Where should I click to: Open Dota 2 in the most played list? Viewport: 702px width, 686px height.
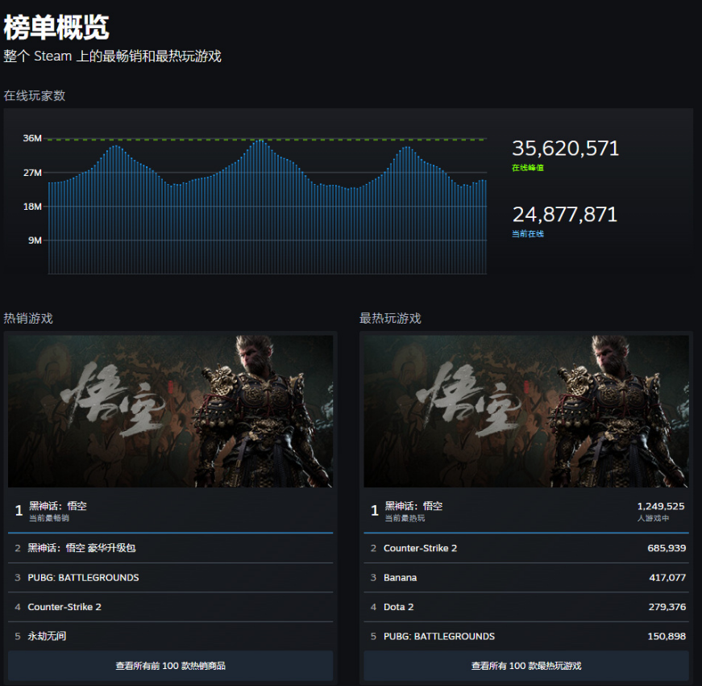(x=526, y=607)
